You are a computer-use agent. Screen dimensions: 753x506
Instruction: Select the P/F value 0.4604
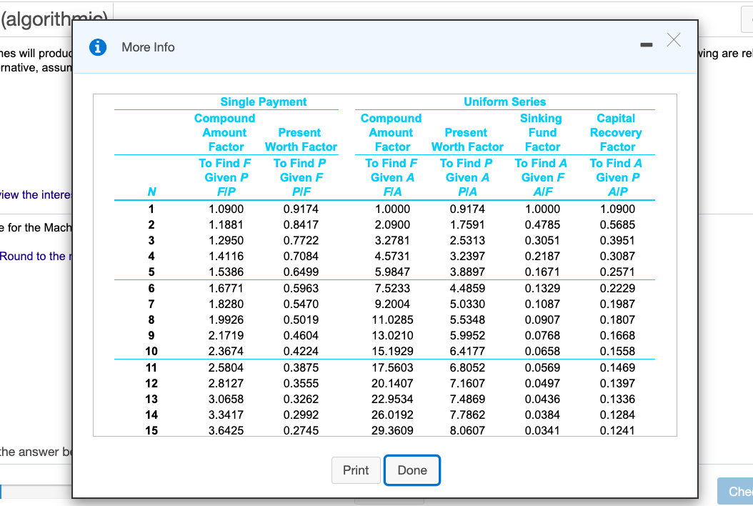click(x=301, y=335)
